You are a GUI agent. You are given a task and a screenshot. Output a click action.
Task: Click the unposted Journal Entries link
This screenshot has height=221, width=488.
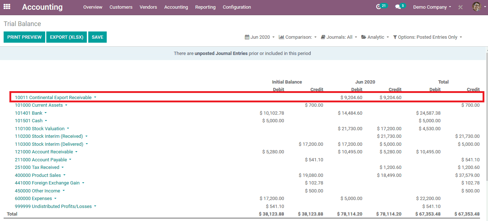point(221,53)
